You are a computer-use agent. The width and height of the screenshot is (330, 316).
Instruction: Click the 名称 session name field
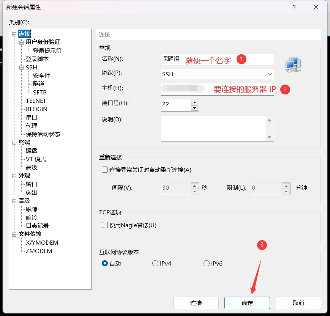pos(217,60)
